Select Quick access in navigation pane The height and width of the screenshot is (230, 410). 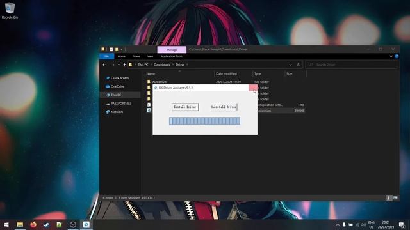coord(120,78)
